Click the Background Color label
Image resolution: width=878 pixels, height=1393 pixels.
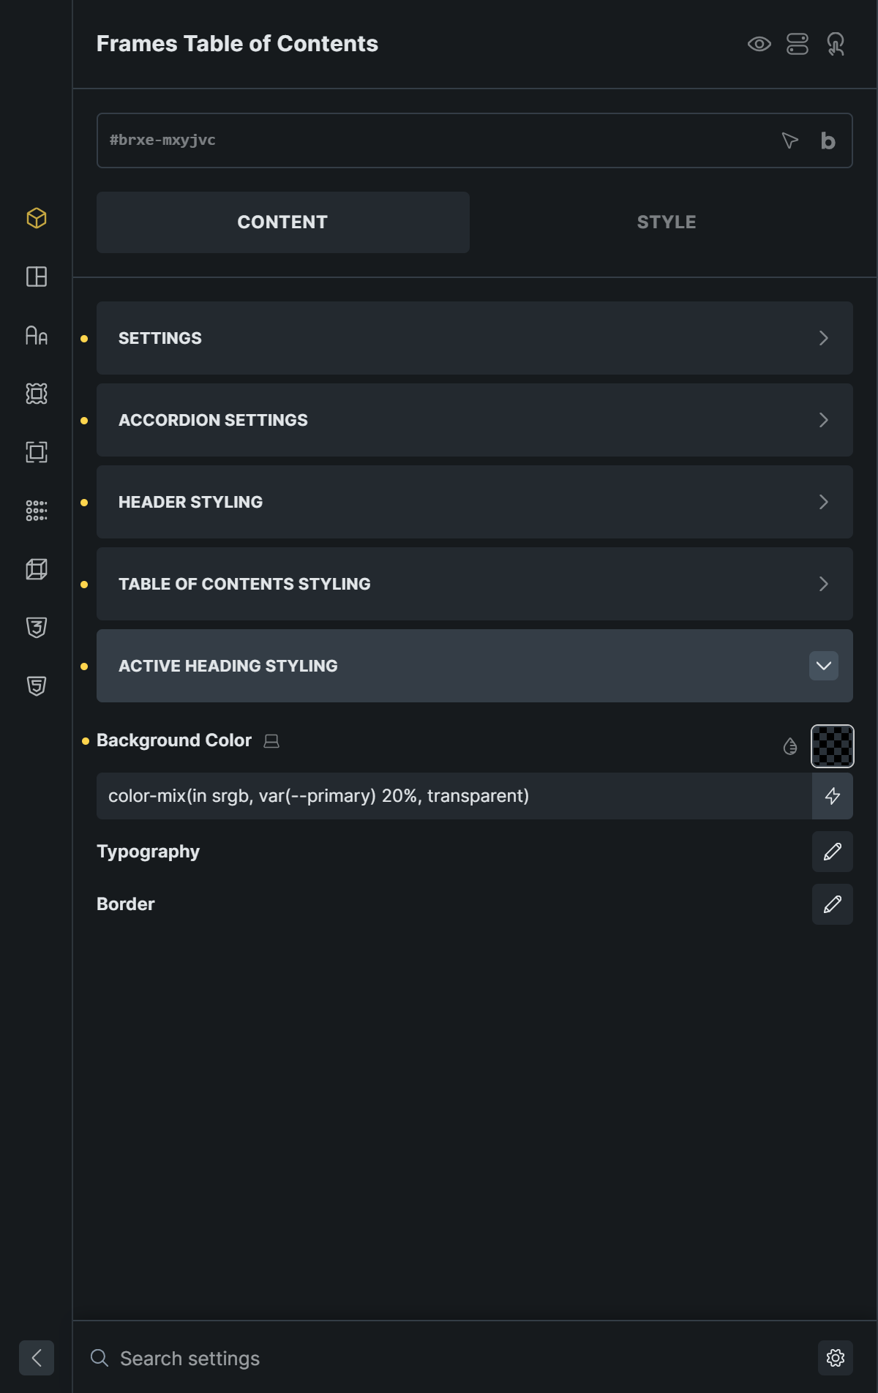(174, 740)
